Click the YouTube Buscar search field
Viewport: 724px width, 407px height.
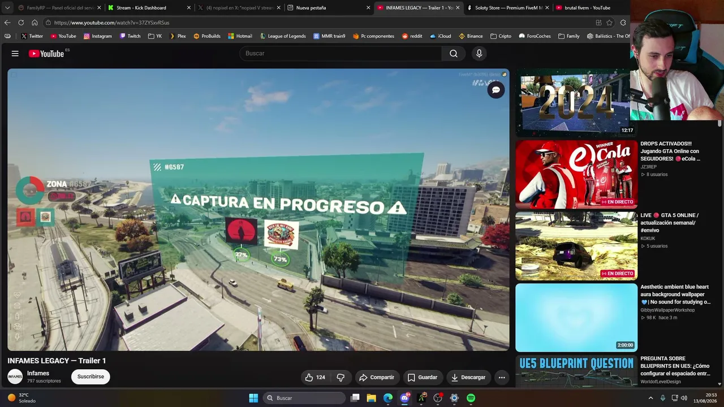pos(341,53)
